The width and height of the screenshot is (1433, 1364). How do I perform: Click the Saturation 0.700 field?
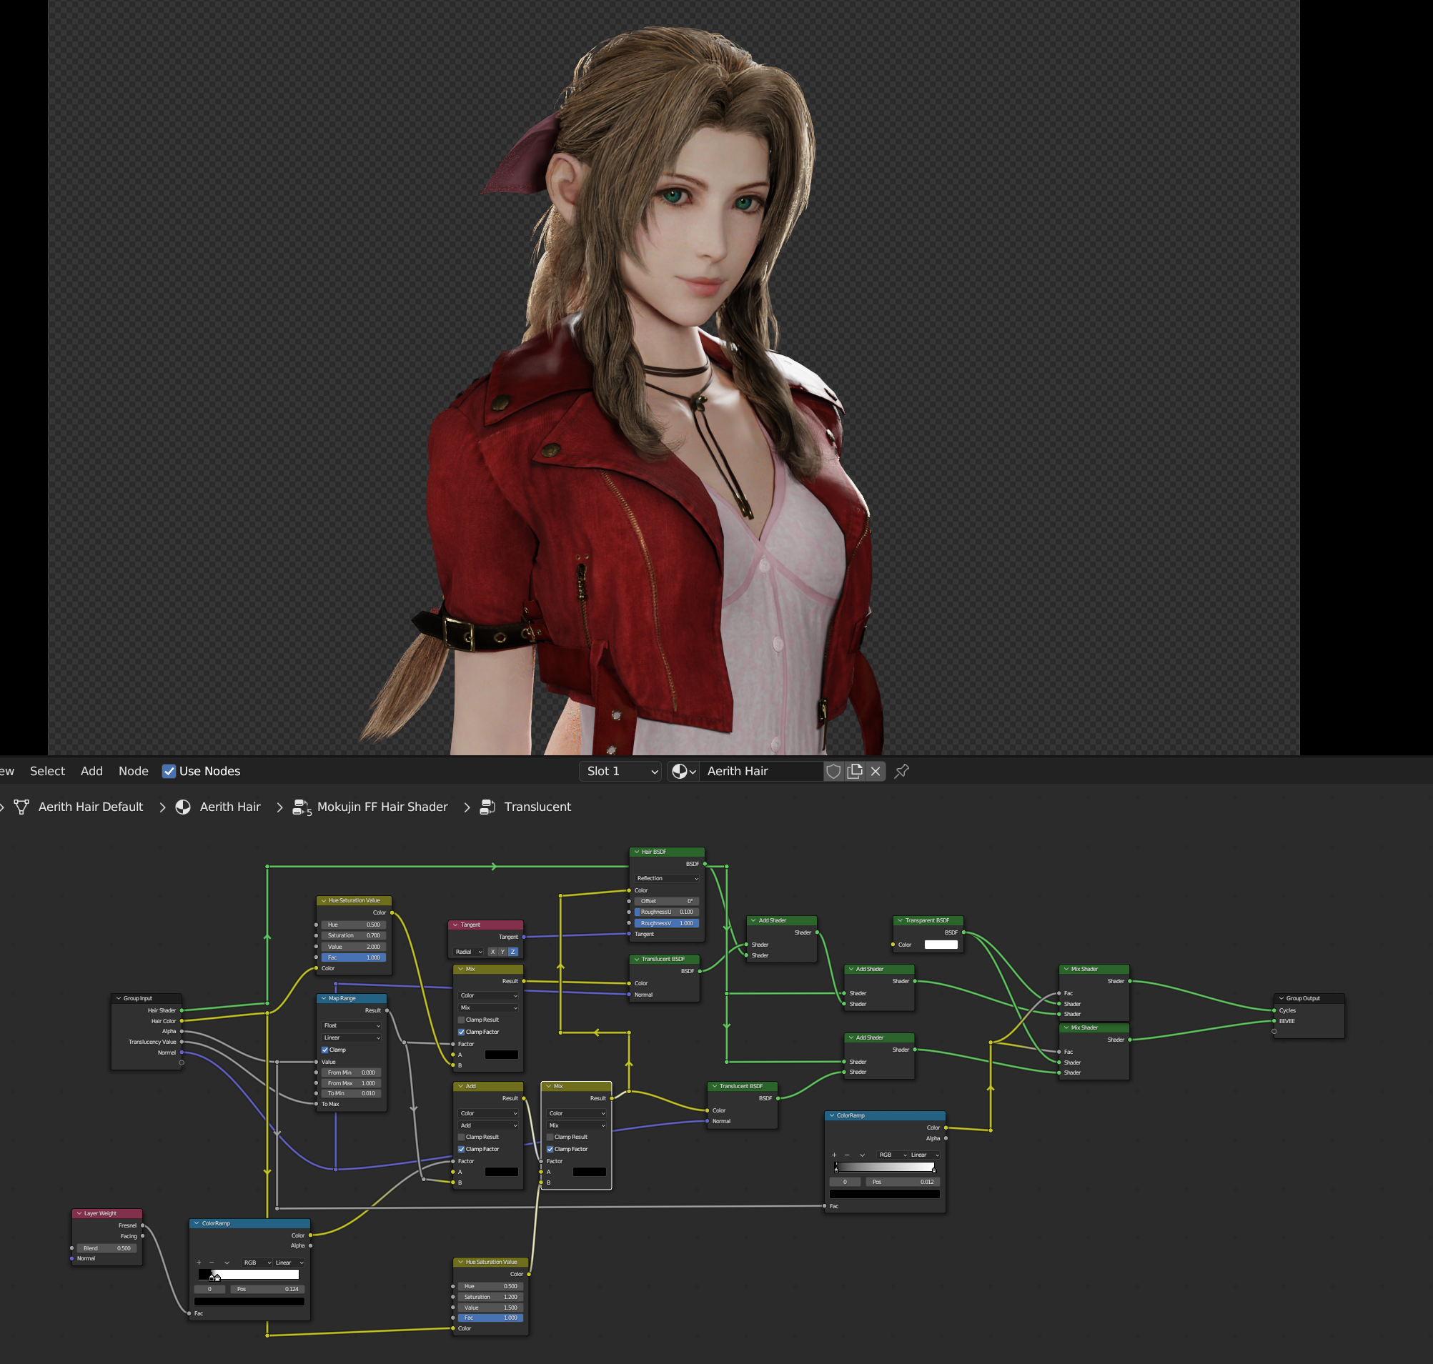pos(353,936)
